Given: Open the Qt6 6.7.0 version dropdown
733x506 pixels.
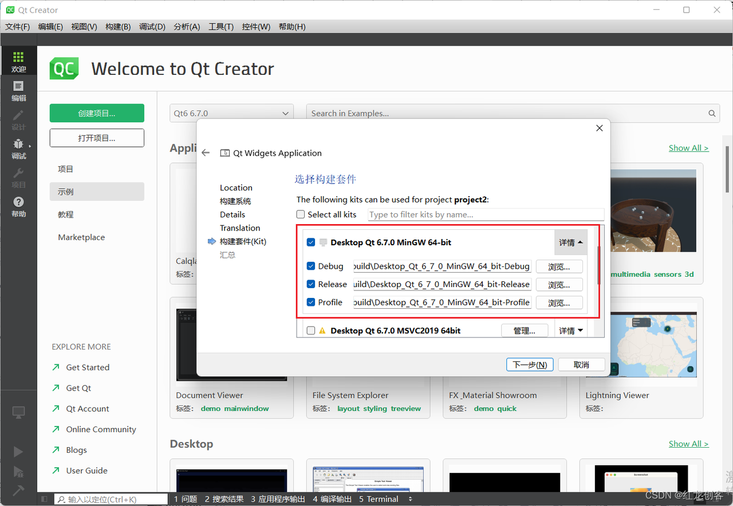Looking at the screenshot, I should (x=231, y=113).
